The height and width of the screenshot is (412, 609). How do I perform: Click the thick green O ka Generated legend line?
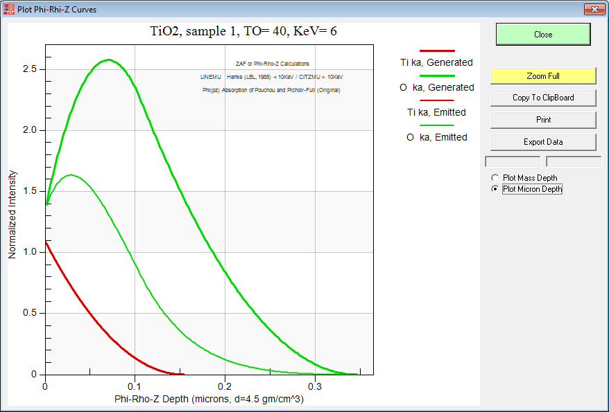click(437, 75)
